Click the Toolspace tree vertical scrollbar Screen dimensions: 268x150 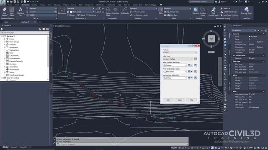click(48, 57)
